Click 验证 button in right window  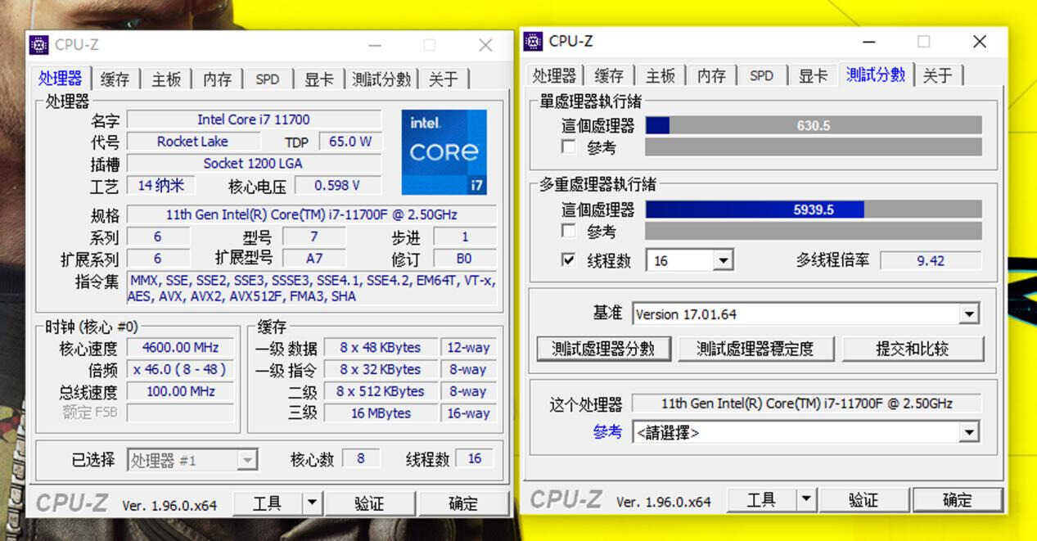(x=863, y=500)
